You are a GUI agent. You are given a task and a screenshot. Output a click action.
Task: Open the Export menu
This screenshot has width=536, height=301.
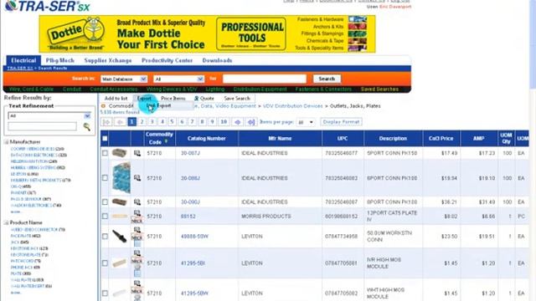[x=144, y=99]
